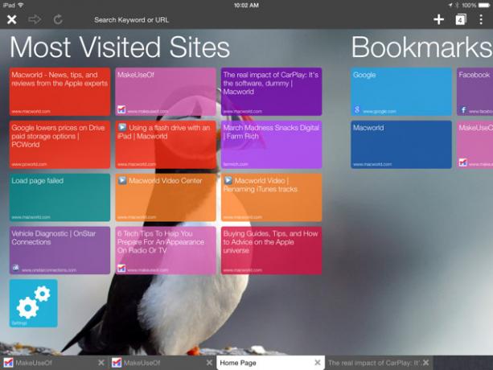Click the Most Visited Sites heading
Viewport: 493px width, 370px height.
click(120, 47)
